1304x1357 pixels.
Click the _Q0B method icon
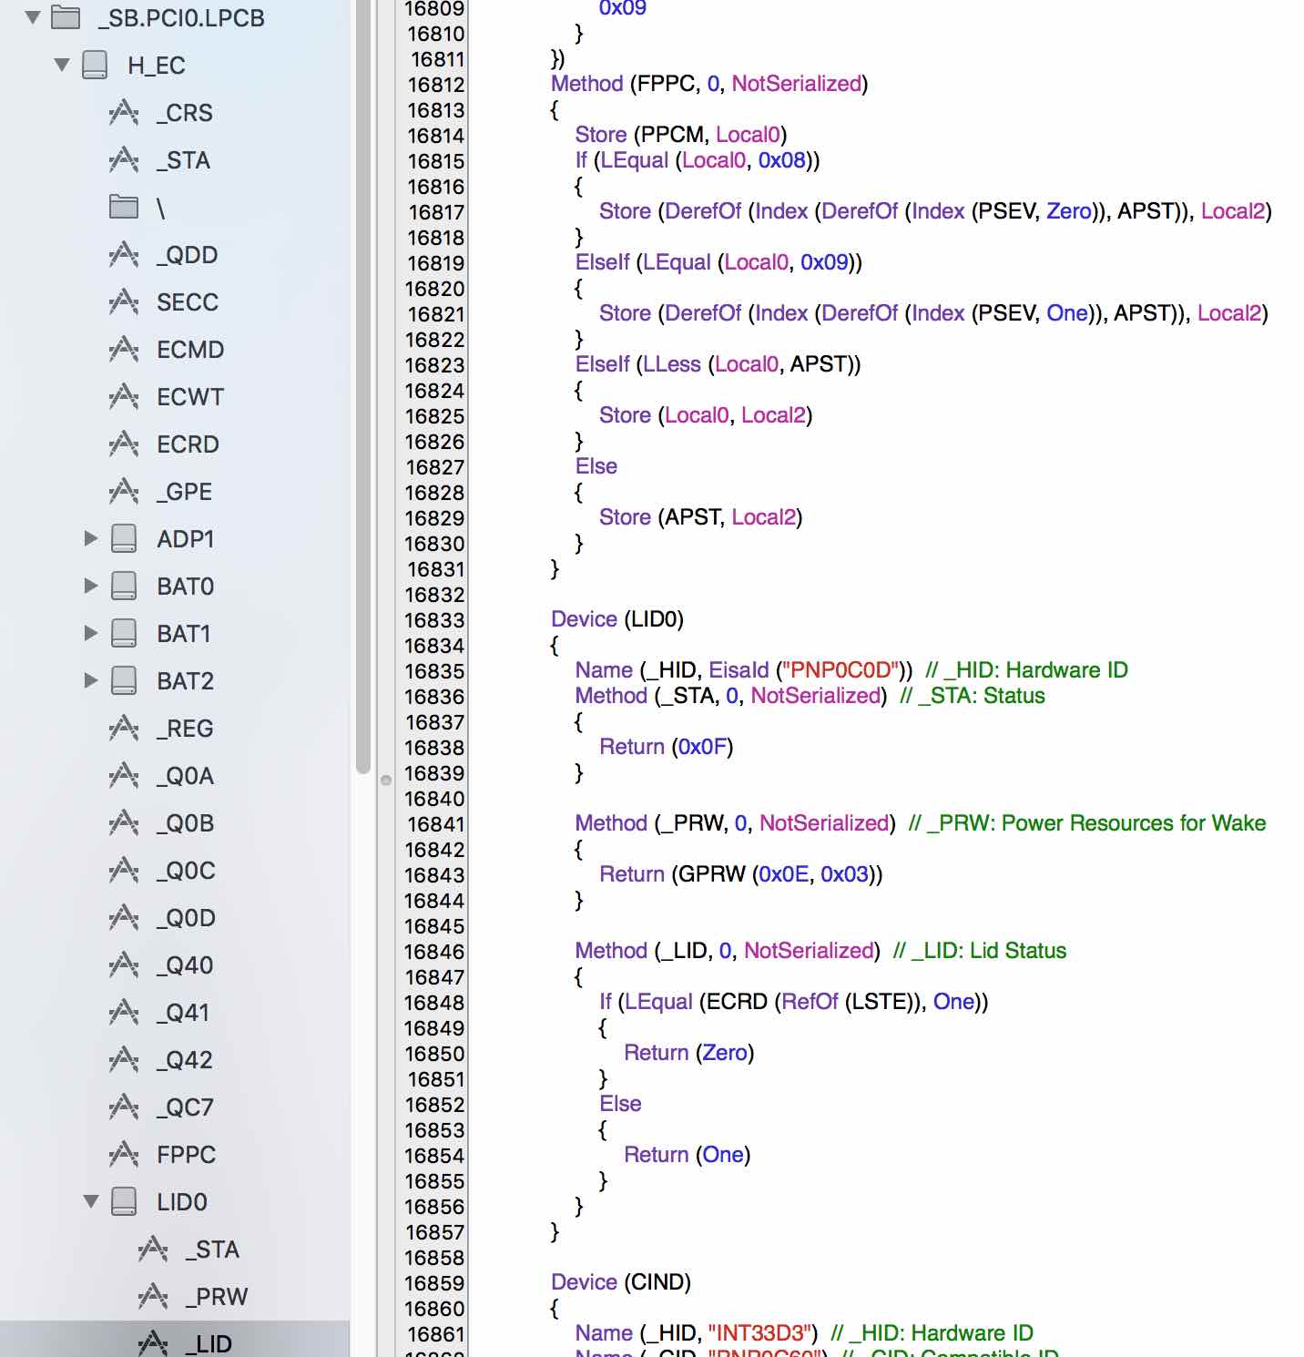coord(124,823)
